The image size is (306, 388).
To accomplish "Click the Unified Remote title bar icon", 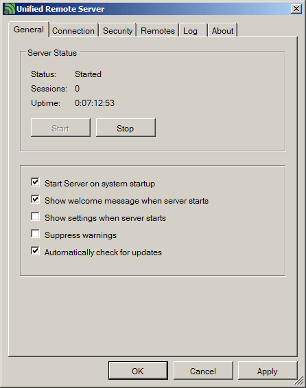I will (x=10, y=9).
